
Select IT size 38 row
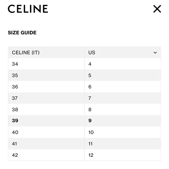click(x=85, y=110)
